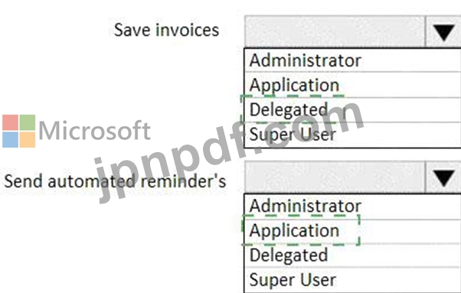Open the Save invoices dropdown arrow

(443, 31)
